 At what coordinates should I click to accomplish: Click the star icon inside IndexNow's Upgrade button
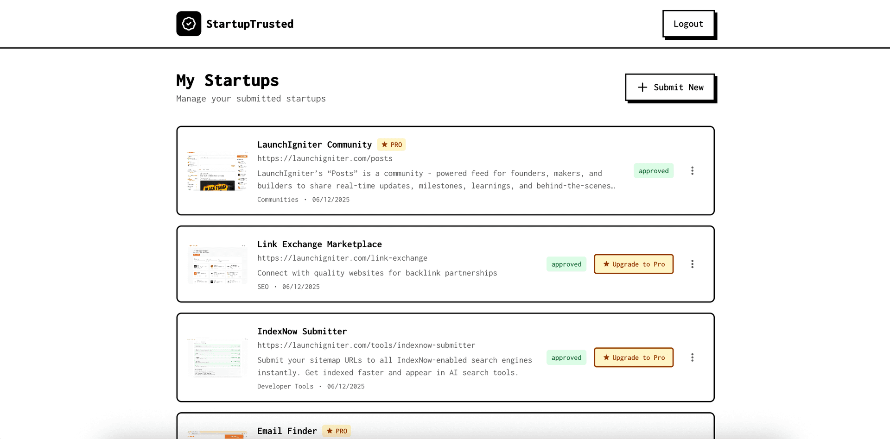606,357
